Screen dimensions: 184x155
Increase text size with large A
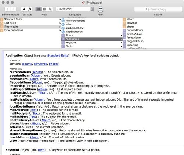30,9
